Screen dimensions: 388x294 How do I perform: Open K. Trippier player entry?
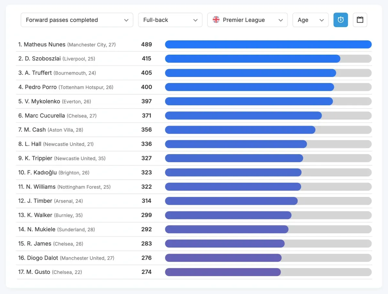coord(38,158)
